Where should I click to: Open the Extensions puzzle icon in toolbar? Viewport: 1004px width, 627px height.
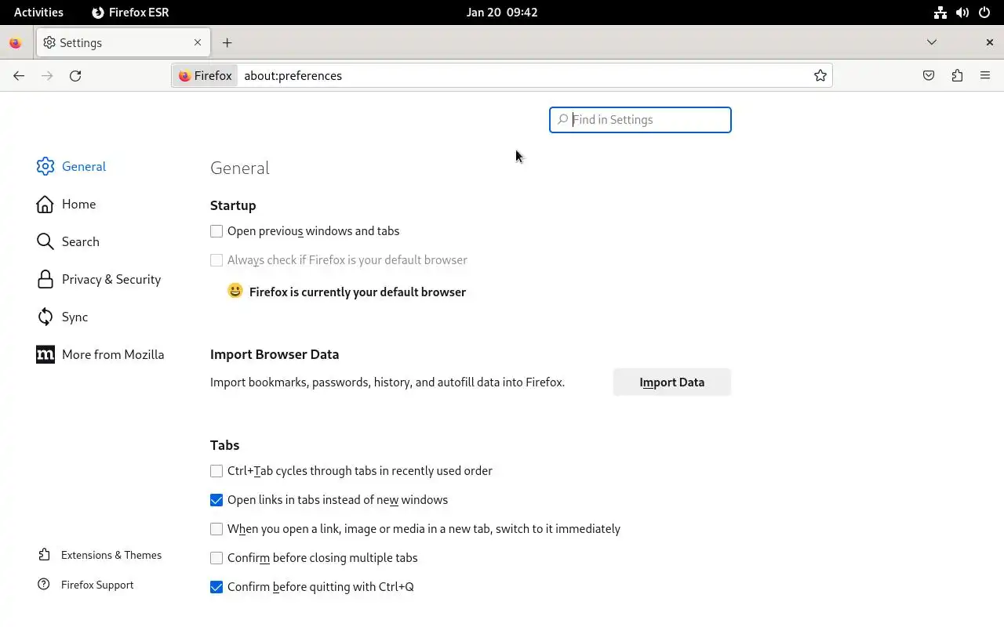point(957,76)
